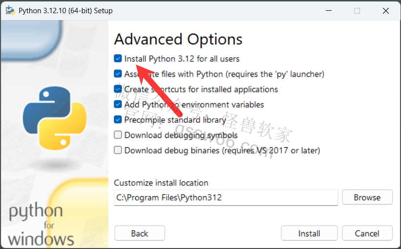Viewport: 401px width, 249px height.
Task: Go Back to previous setup page
Action: (x=140, y=233)
